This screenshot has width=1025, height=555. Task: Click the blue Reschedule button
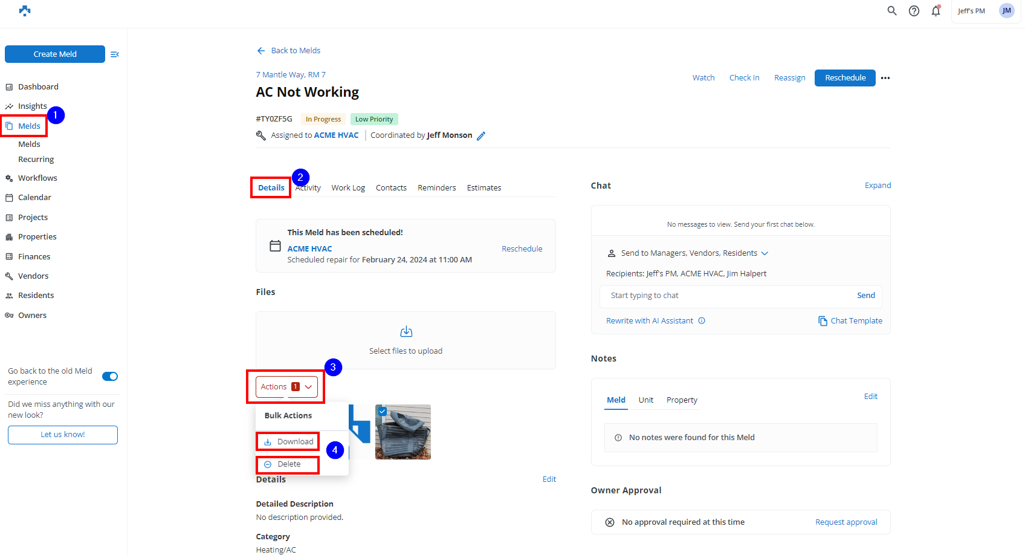click(845, 78)
